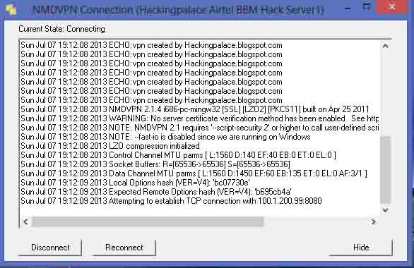
Task: Select the 'Socket Buffers' log line
Action: pos(155,164)
